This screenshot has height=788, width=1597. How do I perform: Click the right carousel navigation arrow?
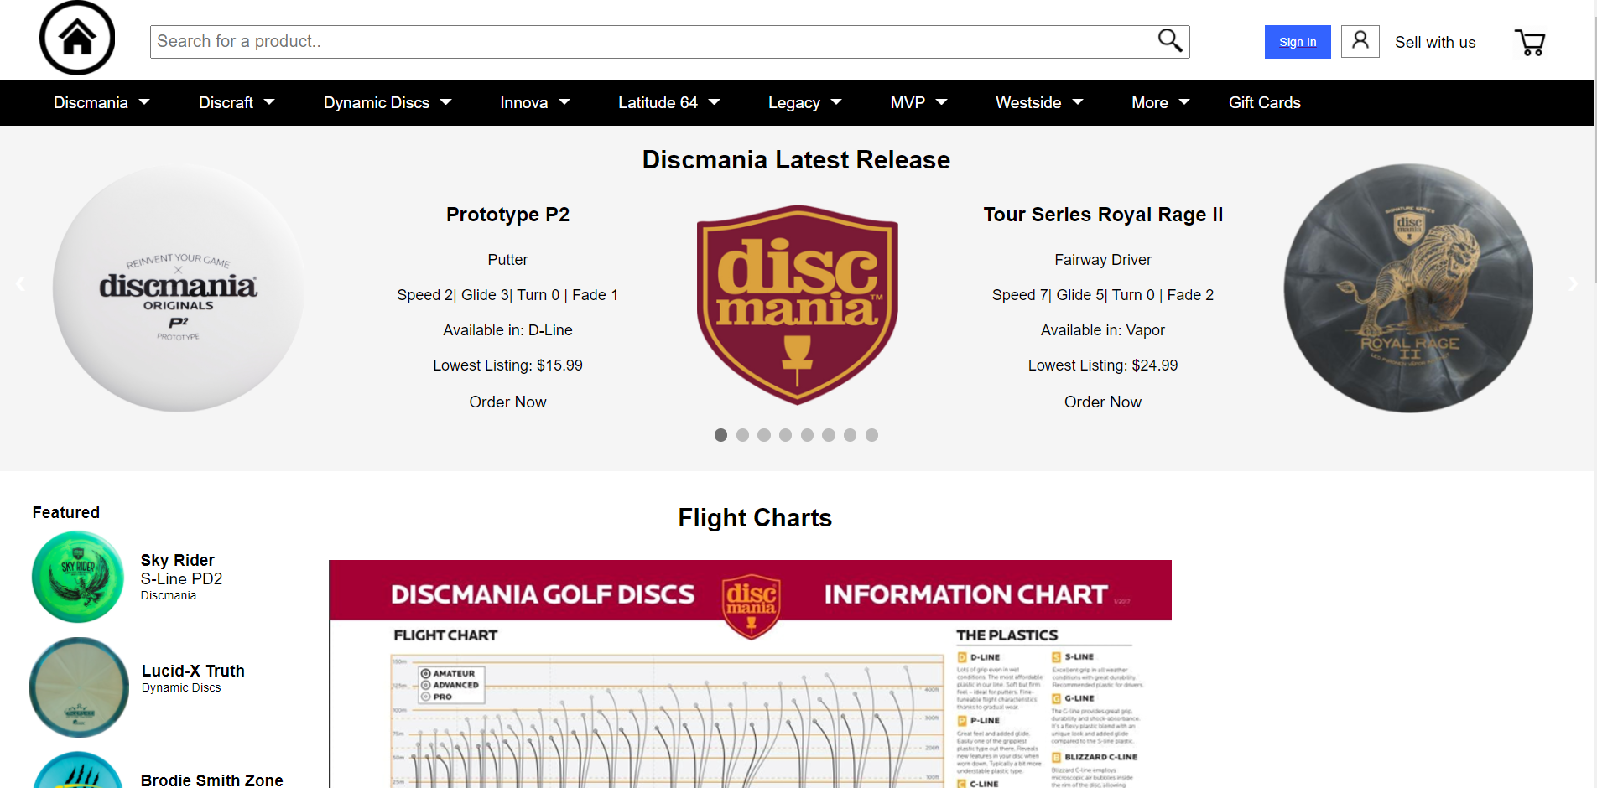point(1573,283)
